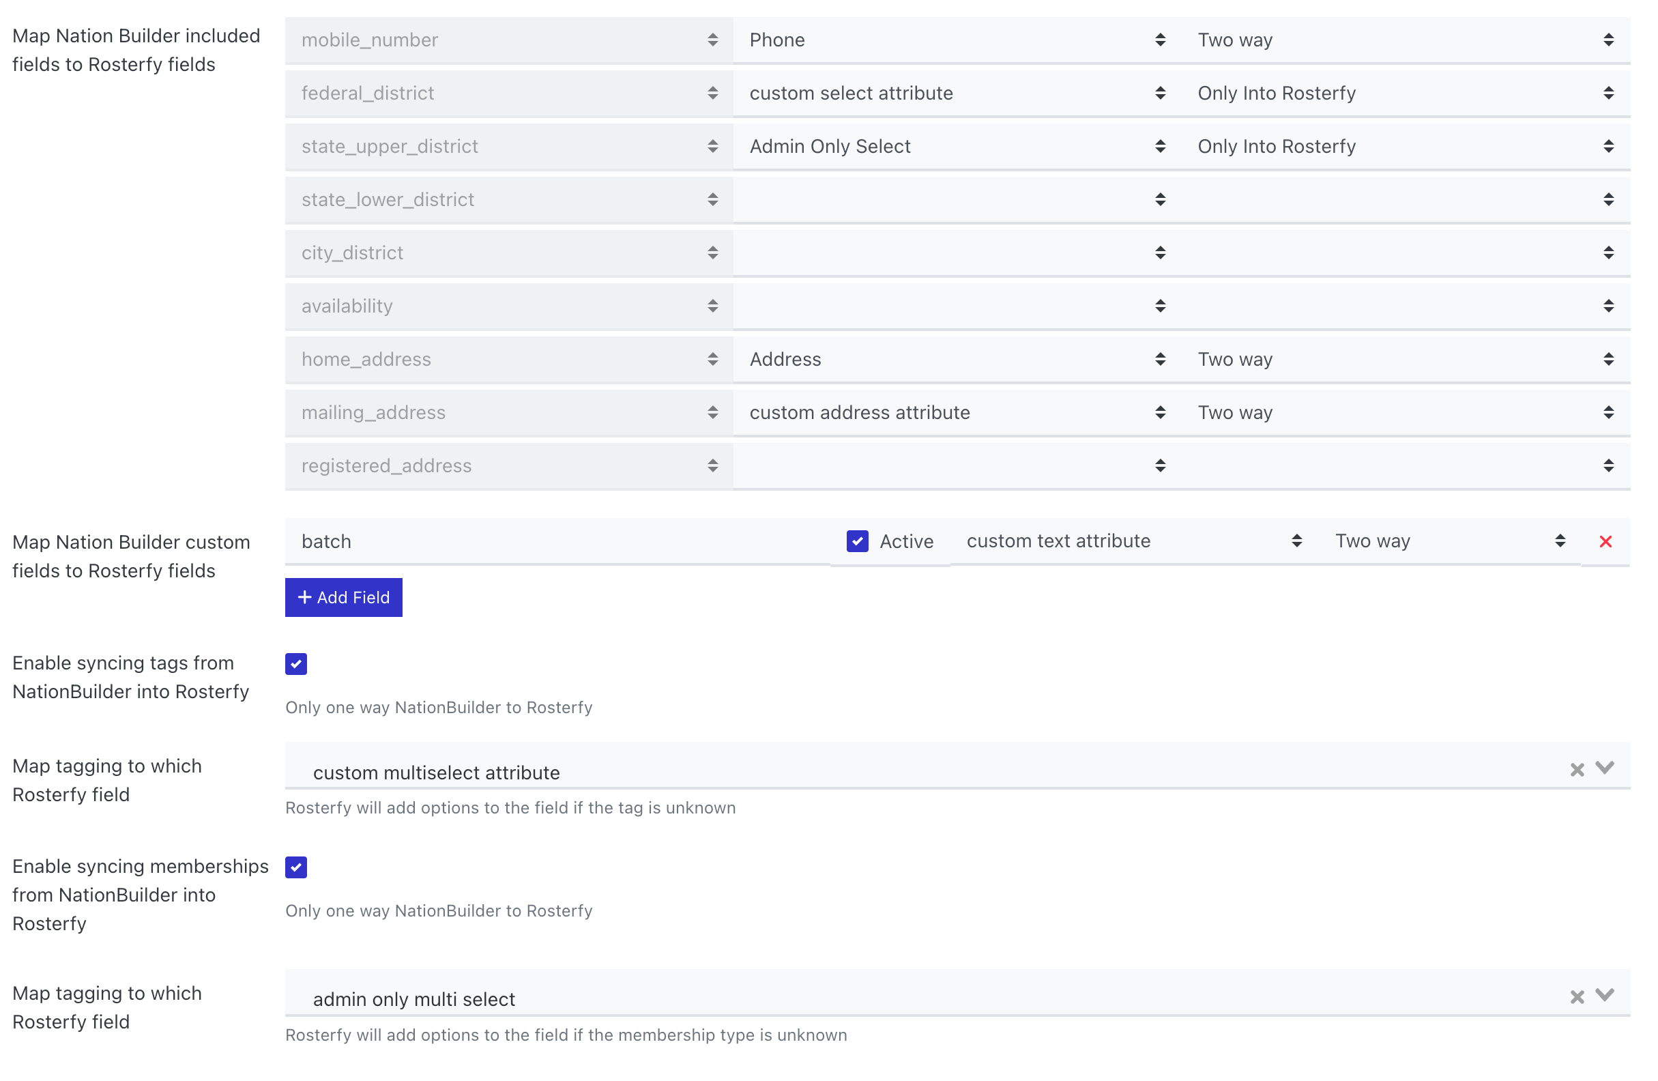The image size is (1658, 1081).
Task: Expand the admin only multi select chevron
Action: 1604,995
